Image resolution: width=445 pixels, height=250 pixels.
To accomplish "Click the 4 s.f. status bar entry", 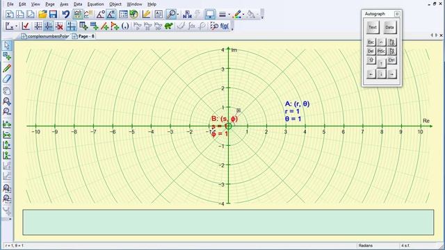I will pyautogui.click(x=405, y=245).
